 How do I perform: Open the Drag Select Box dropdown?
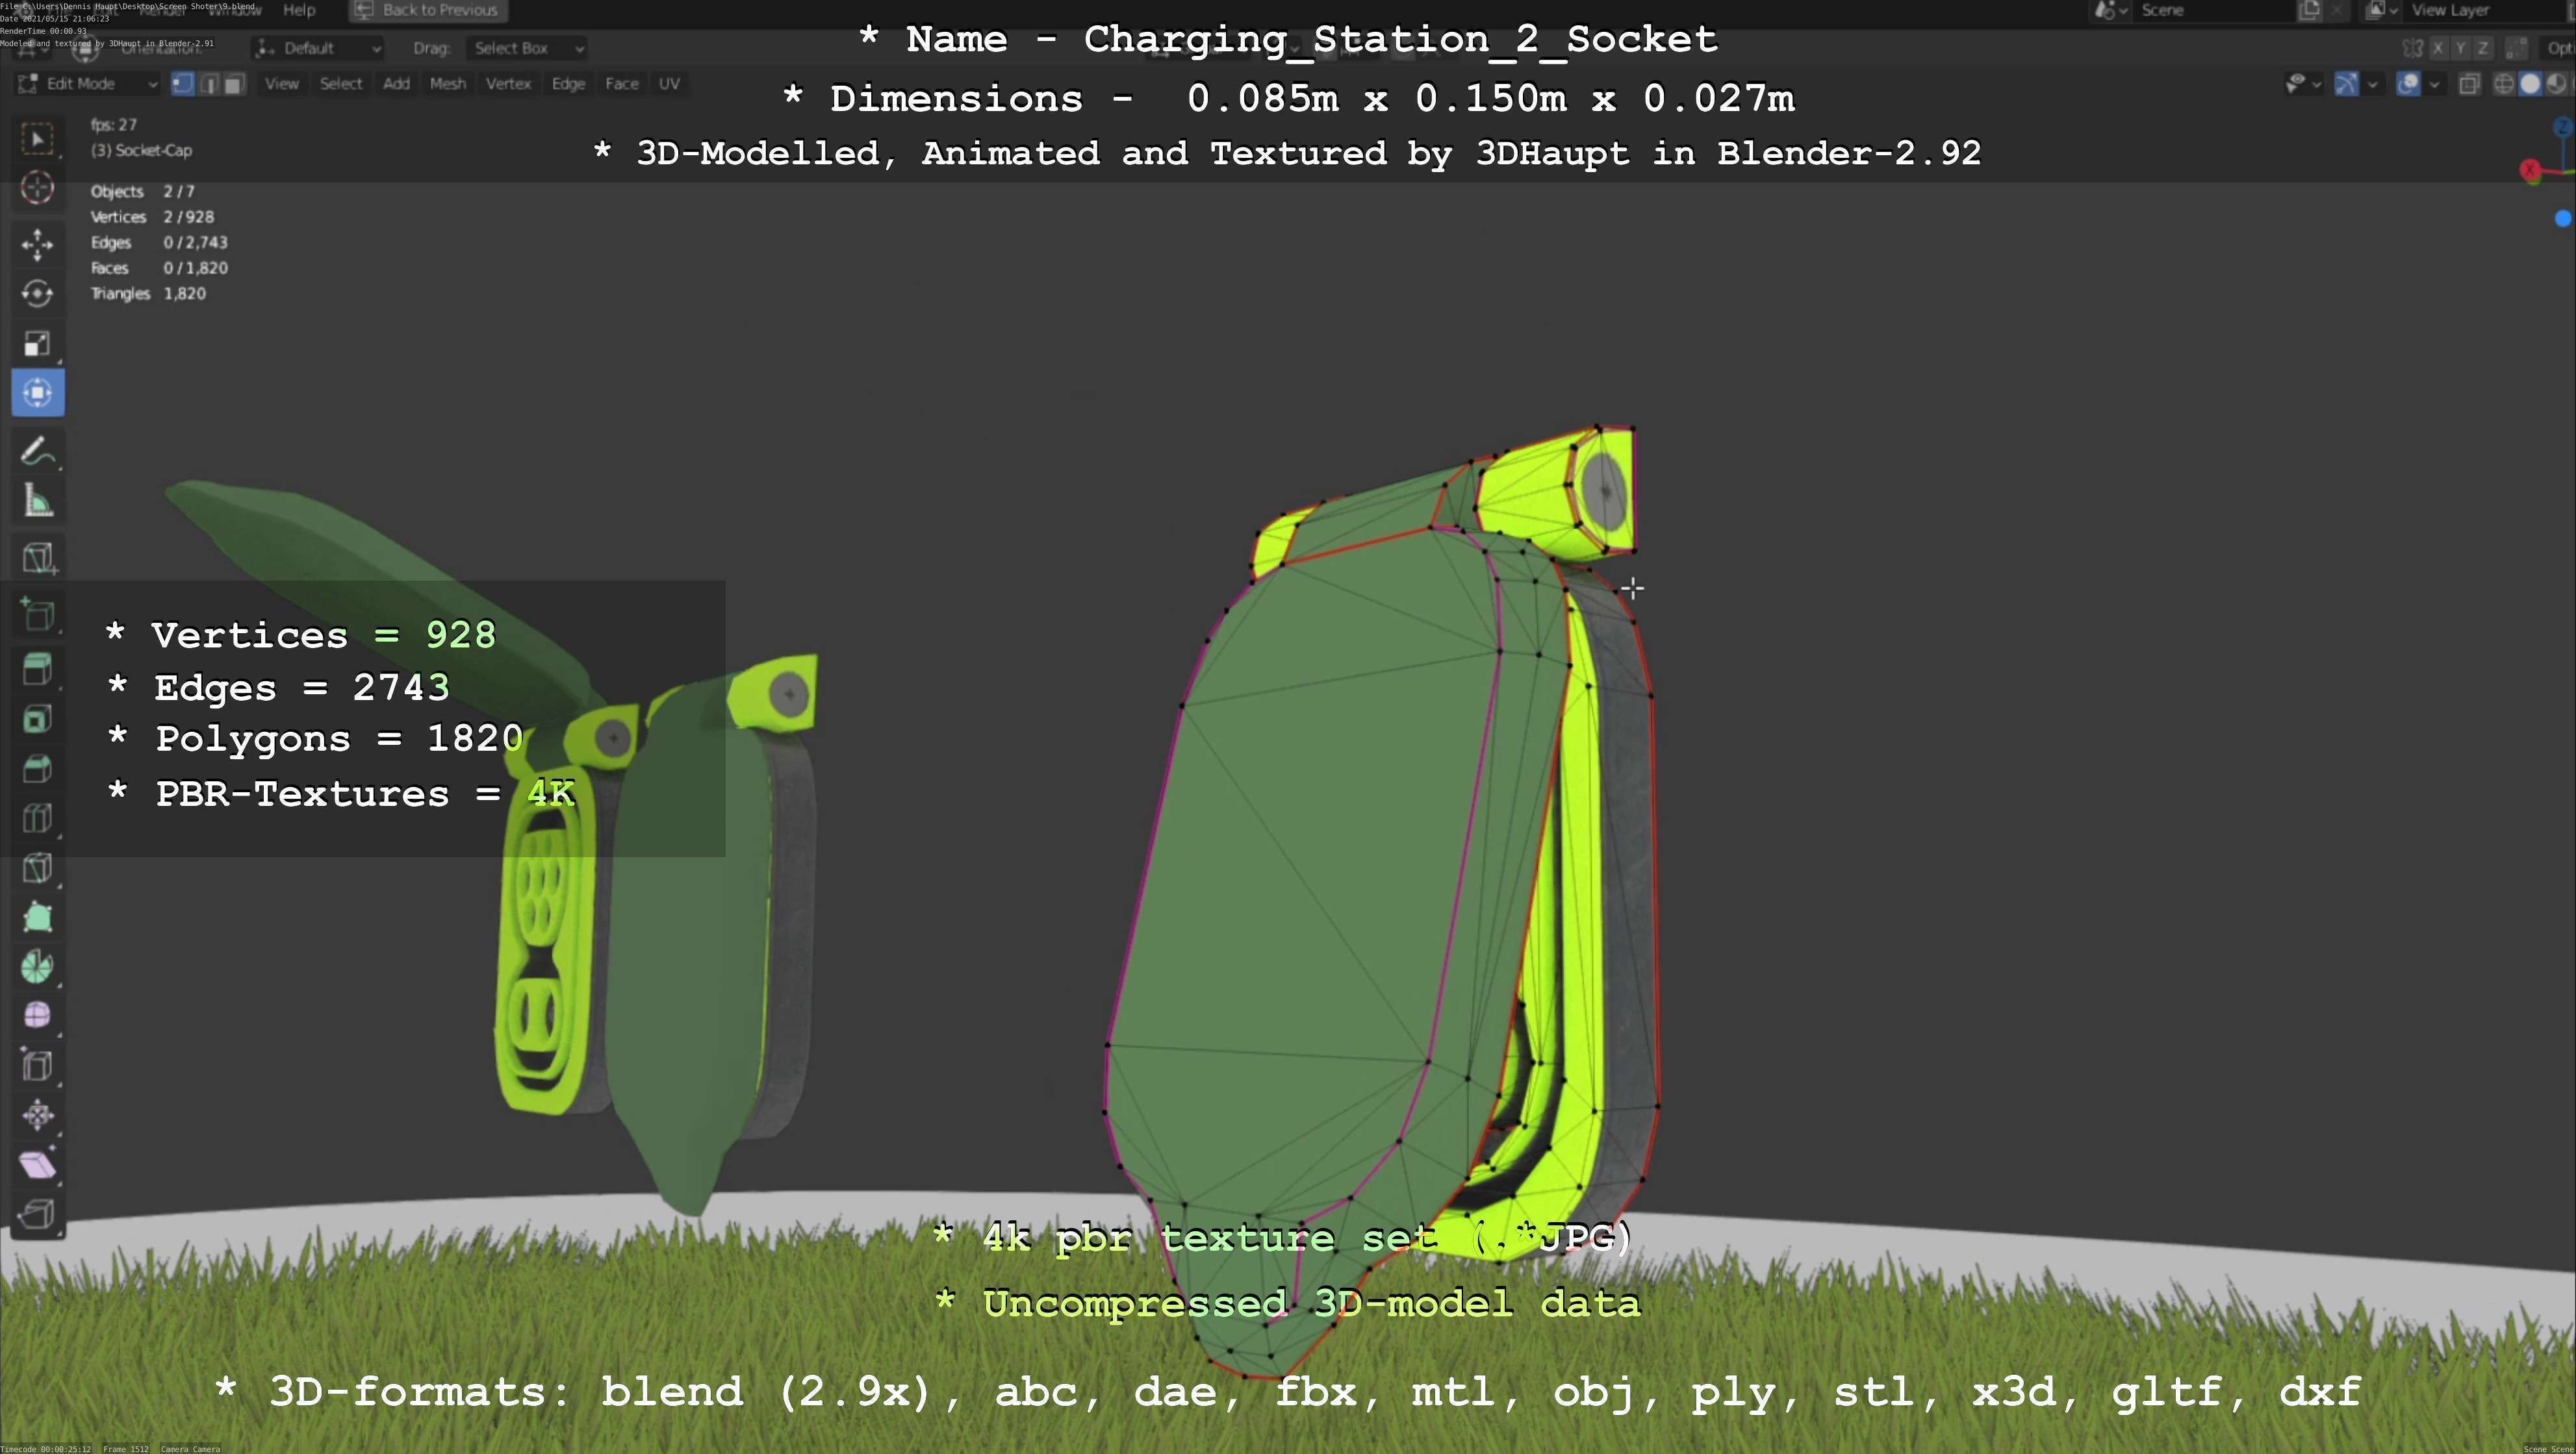coord(526,48)
